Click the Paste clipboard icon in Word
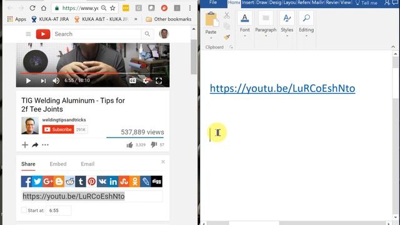400x225 pixels. click(212, 19)
